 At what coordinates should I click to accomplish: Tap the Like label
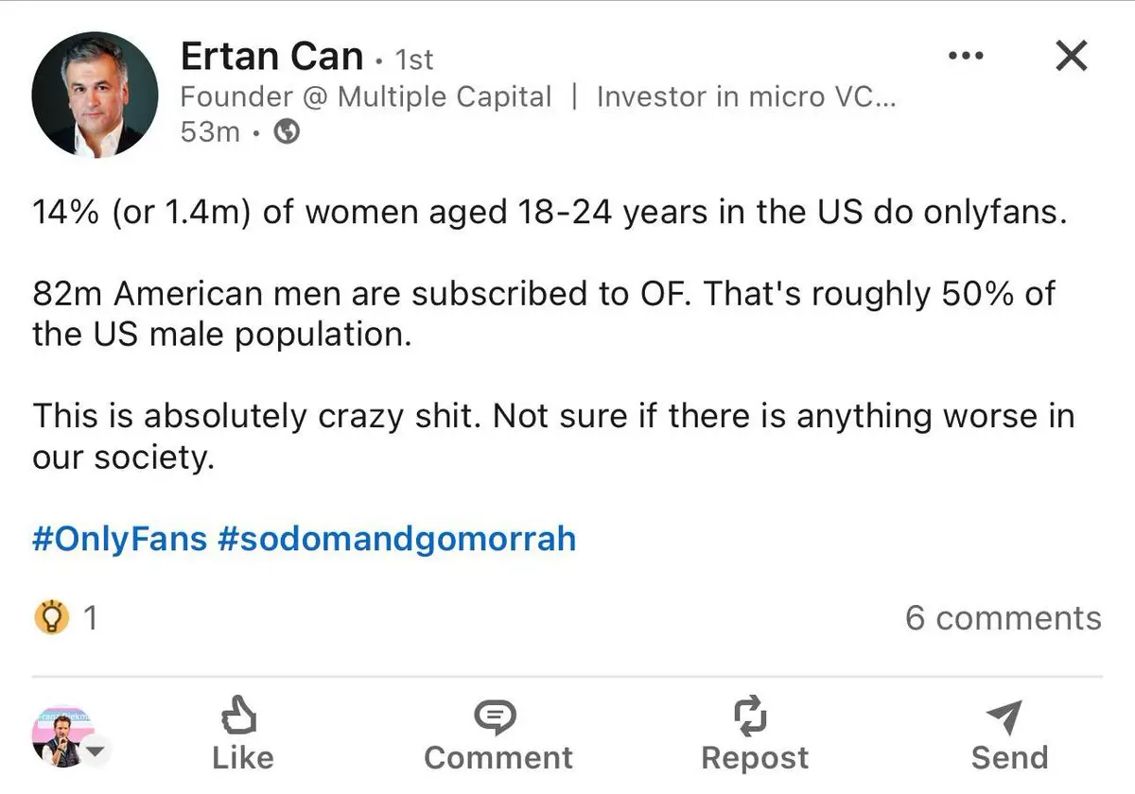tap(243, 758)
